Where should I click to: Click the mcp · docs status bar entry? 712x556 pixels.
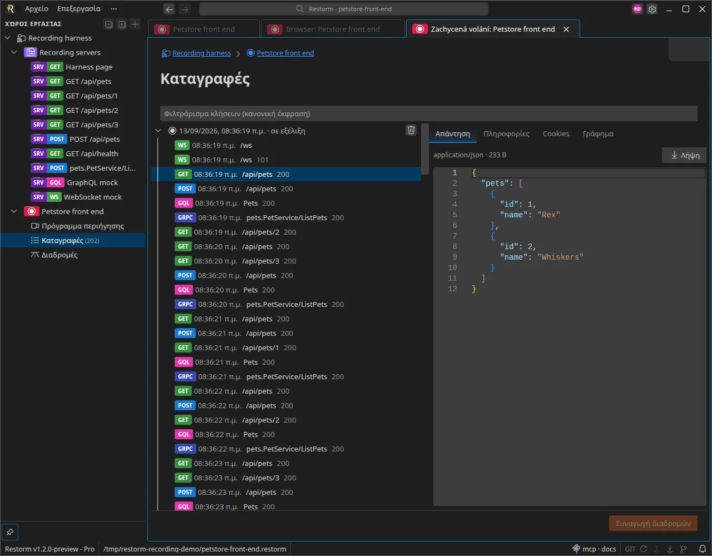pos(594,549)
